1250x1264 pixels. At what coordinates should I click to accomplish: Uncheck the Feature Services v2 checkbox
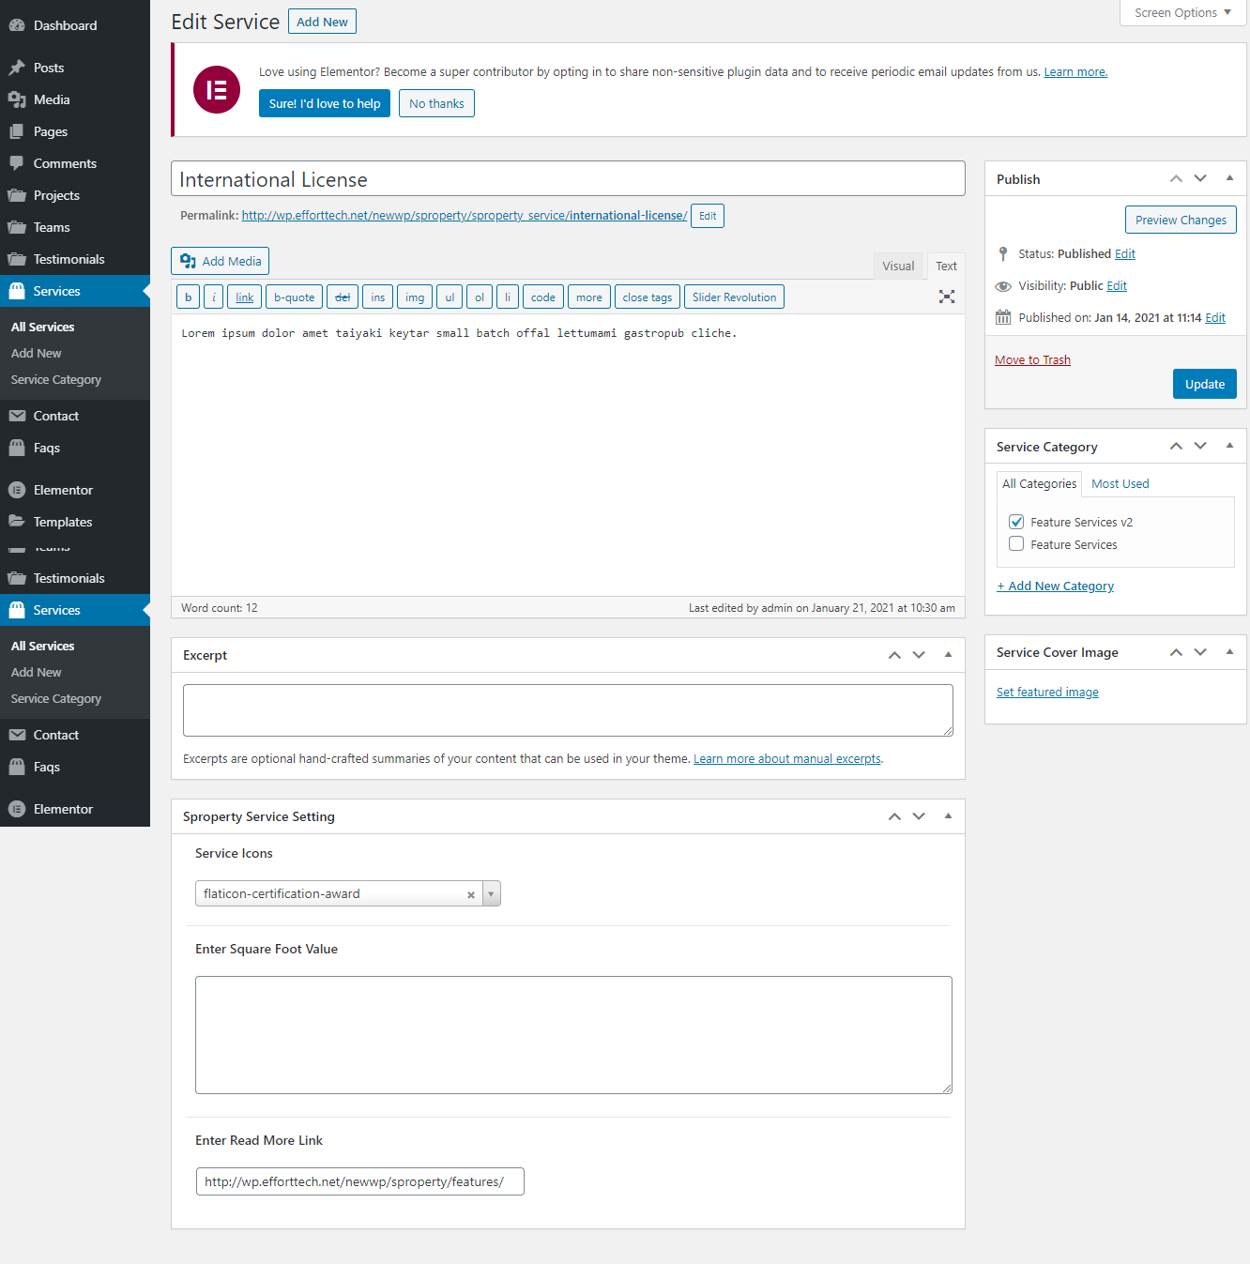pos(1016,522)
